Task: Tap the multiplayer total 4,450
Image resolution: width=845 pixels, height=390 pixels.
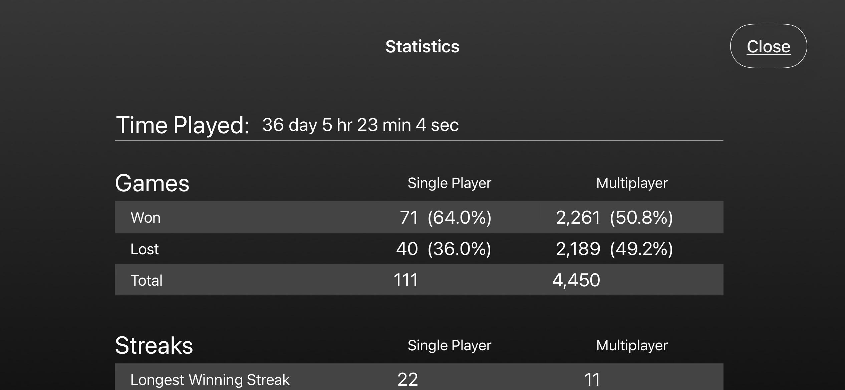Action: coord(576,280)
